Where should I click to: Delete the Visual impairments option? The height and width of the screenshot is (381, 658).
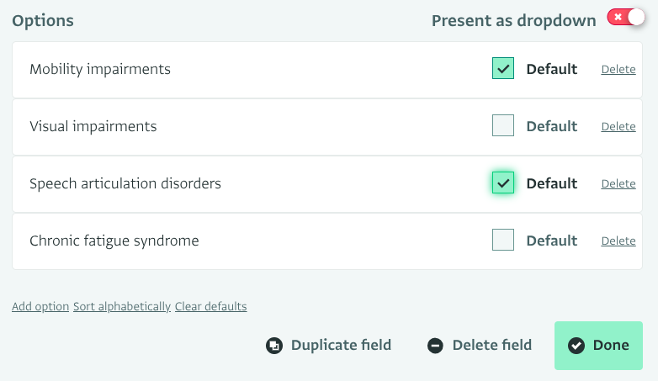tap(618, 126)
